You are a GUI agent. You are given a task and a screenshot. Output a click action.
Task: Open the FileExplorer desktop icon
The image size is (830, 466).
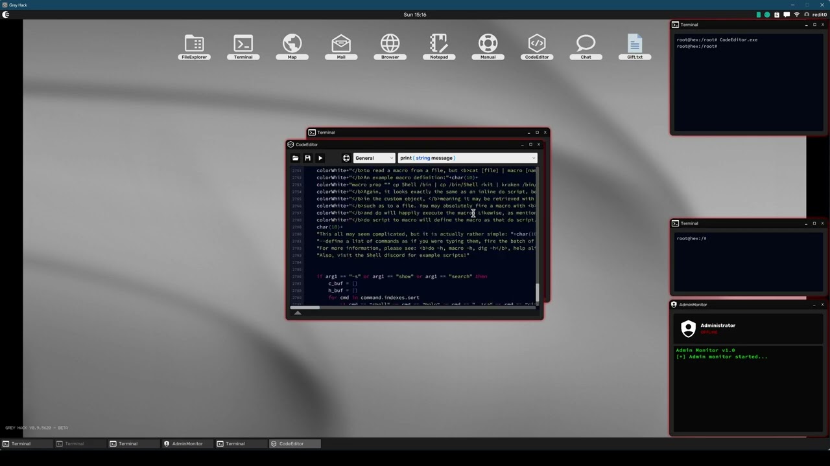pyautogui.click(x=194, y=47)
